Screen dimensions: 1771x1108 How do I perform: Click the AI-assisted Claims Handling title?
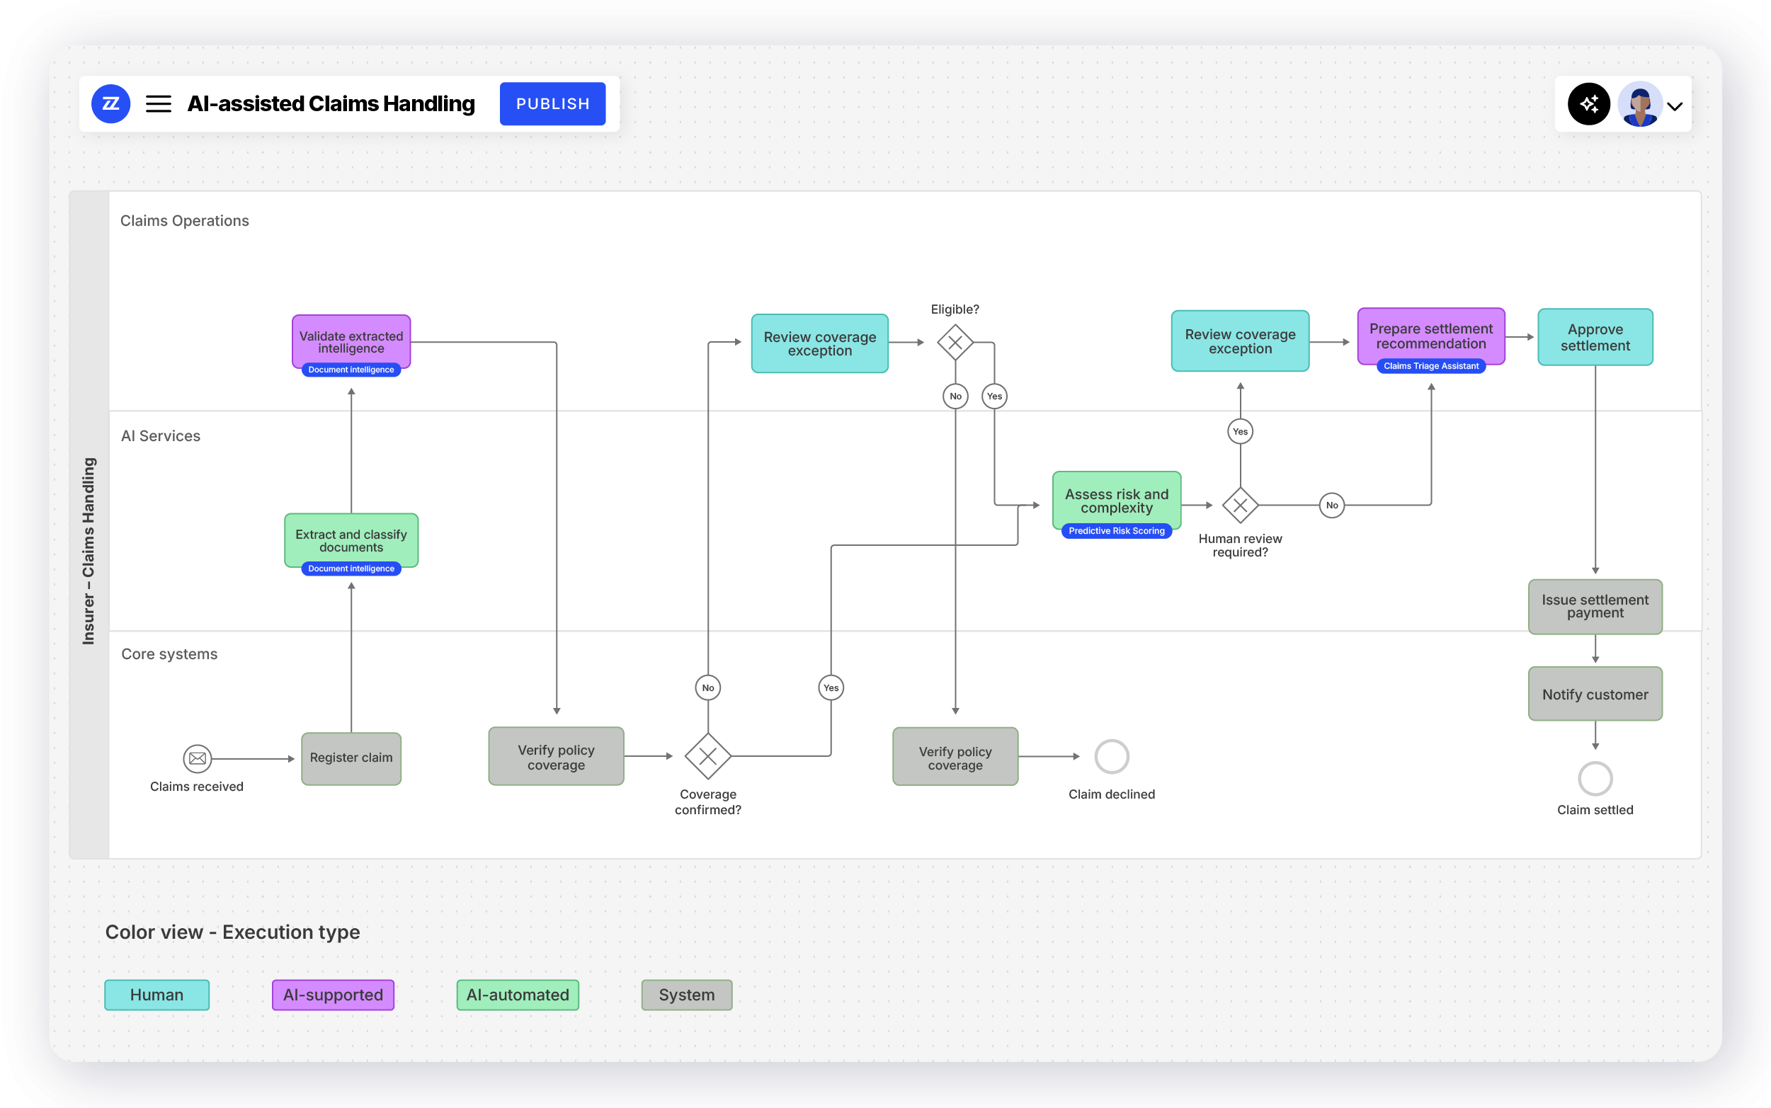(331, 104)
